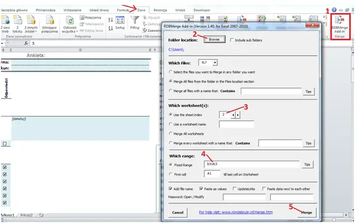The width and height of the screenshot is (355, 223).
Task: Open the Formuły ribbon tab
Action: [x=123, y=10]
